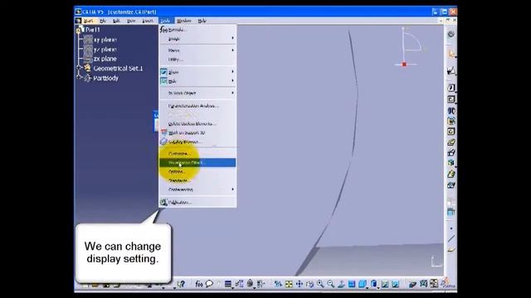531x298 pixels.
Task: Click the Shading view mode cylinder icon
Action: [374, 284]
